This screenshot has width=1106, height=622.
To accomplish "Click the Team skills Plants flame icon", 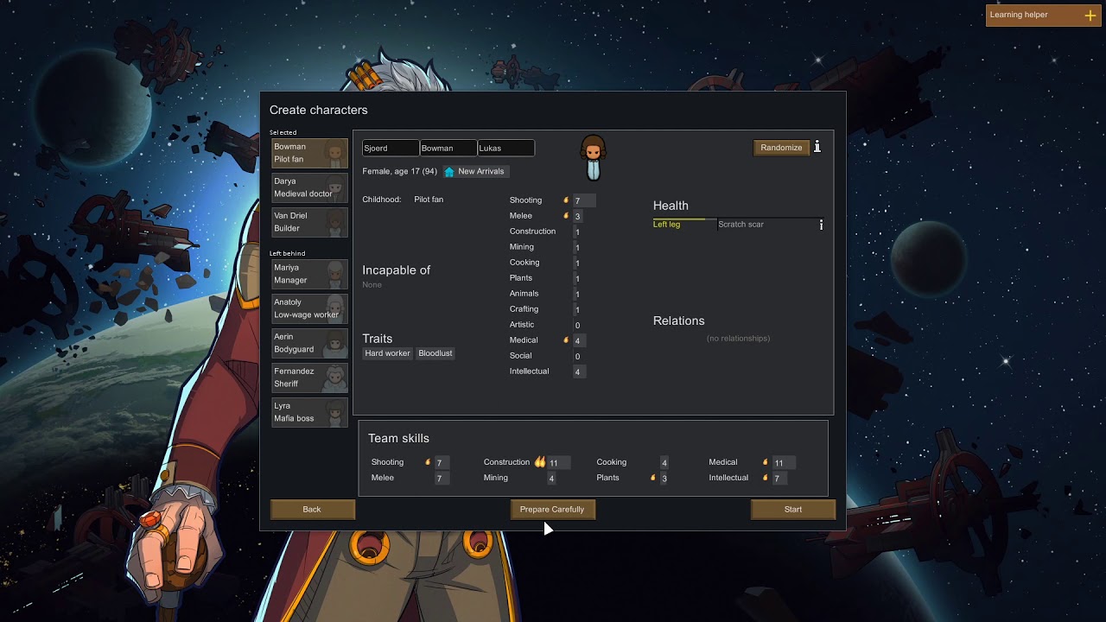I will click(653, 478).
